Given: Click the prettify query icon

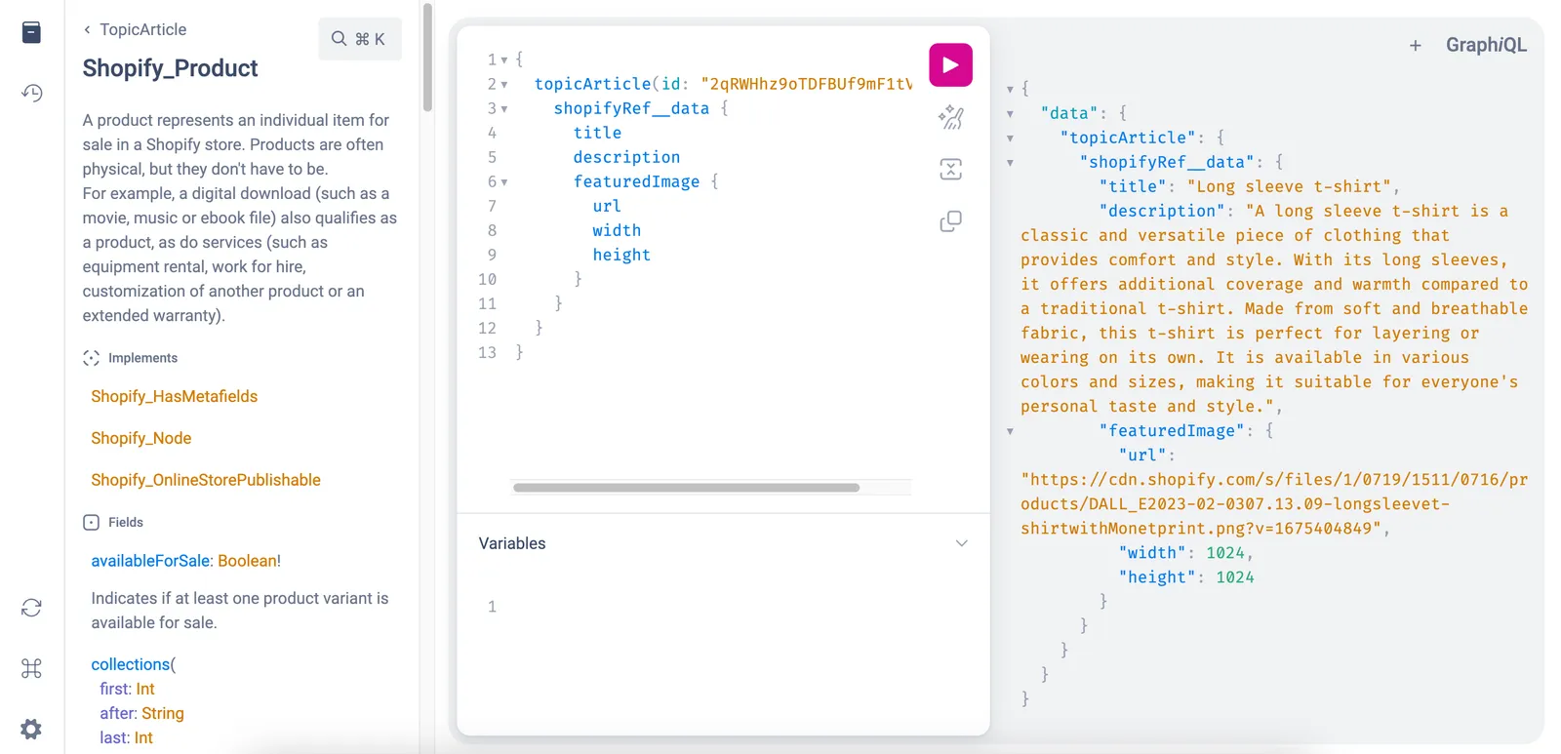Looking at the screenshot, I should [950, 118].
